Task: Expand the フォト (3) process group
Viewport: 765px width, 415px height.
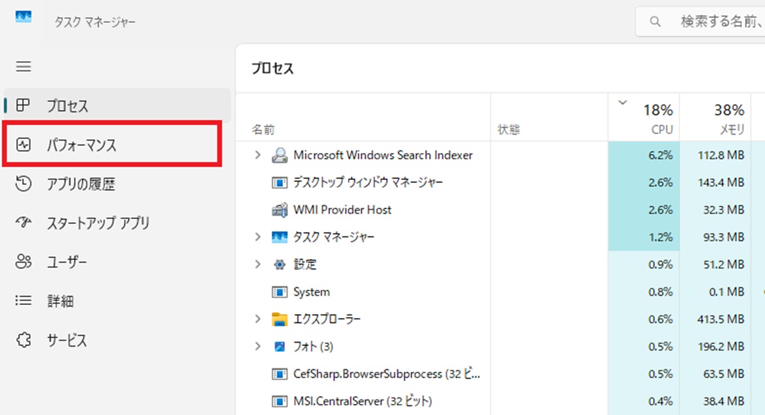Action: [258, 347]
